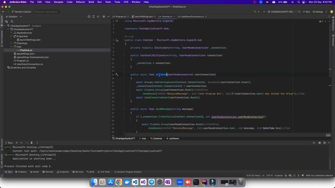This screenshot has width=335, height=188.
Task: Click the Version Control button
Action: coord(21,11)
